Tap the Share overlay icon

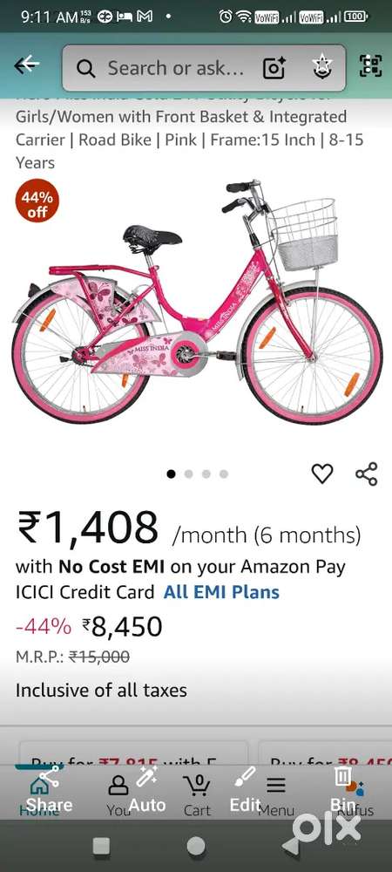[x=49, y=790]
